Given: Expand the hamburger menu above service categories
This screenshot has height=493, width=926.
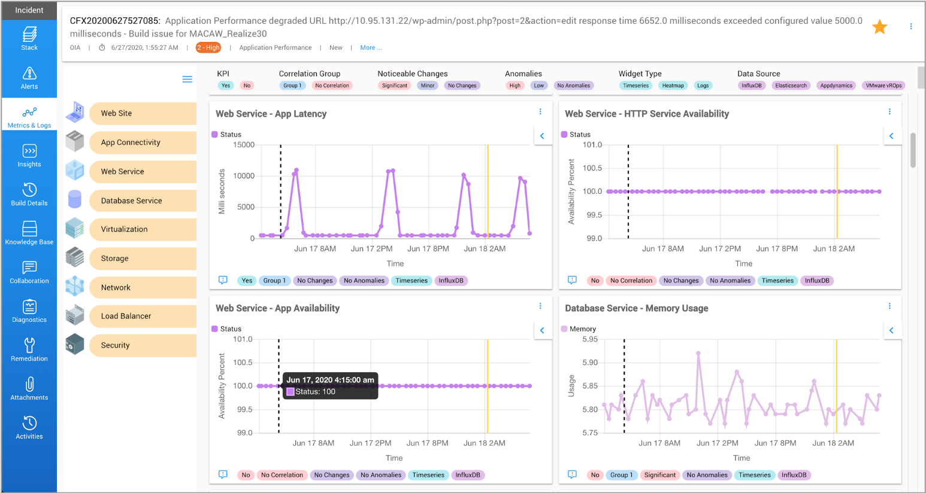Looking at the screenshot, I should [187, 78].
